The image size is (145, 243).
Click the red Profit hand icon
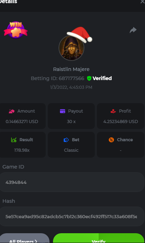point(113,111)
